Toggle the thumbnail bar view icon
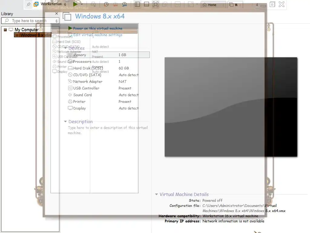This screenshot has width=310, height=233. point(147,4)
